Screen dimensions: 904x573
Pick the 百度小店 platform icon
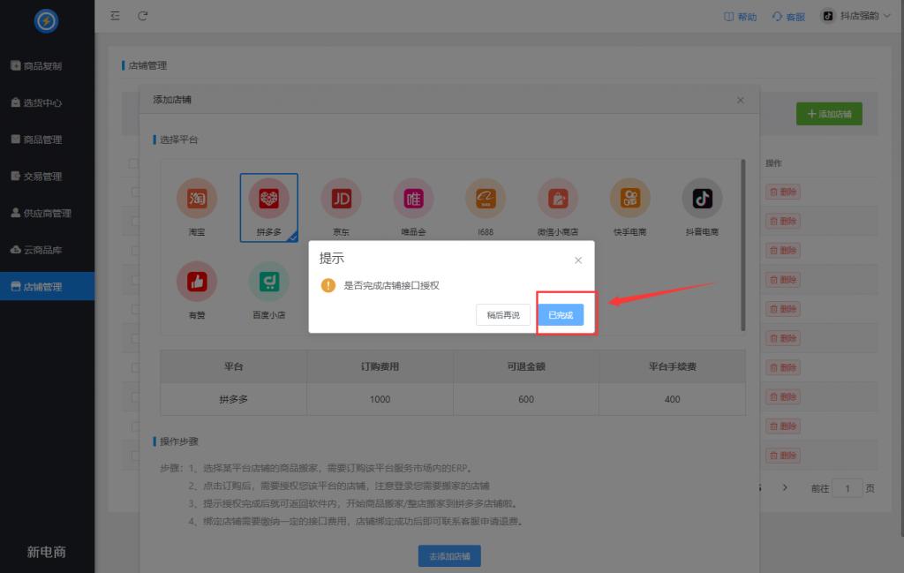(x=267, y=281)
